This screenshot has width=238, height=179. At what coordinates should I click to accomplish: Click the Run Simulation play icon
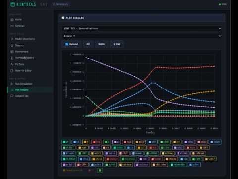(x=12, y=84)
